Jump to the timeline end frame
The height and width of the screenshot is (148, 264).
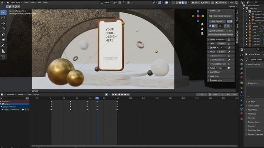(x=128, y=95)
